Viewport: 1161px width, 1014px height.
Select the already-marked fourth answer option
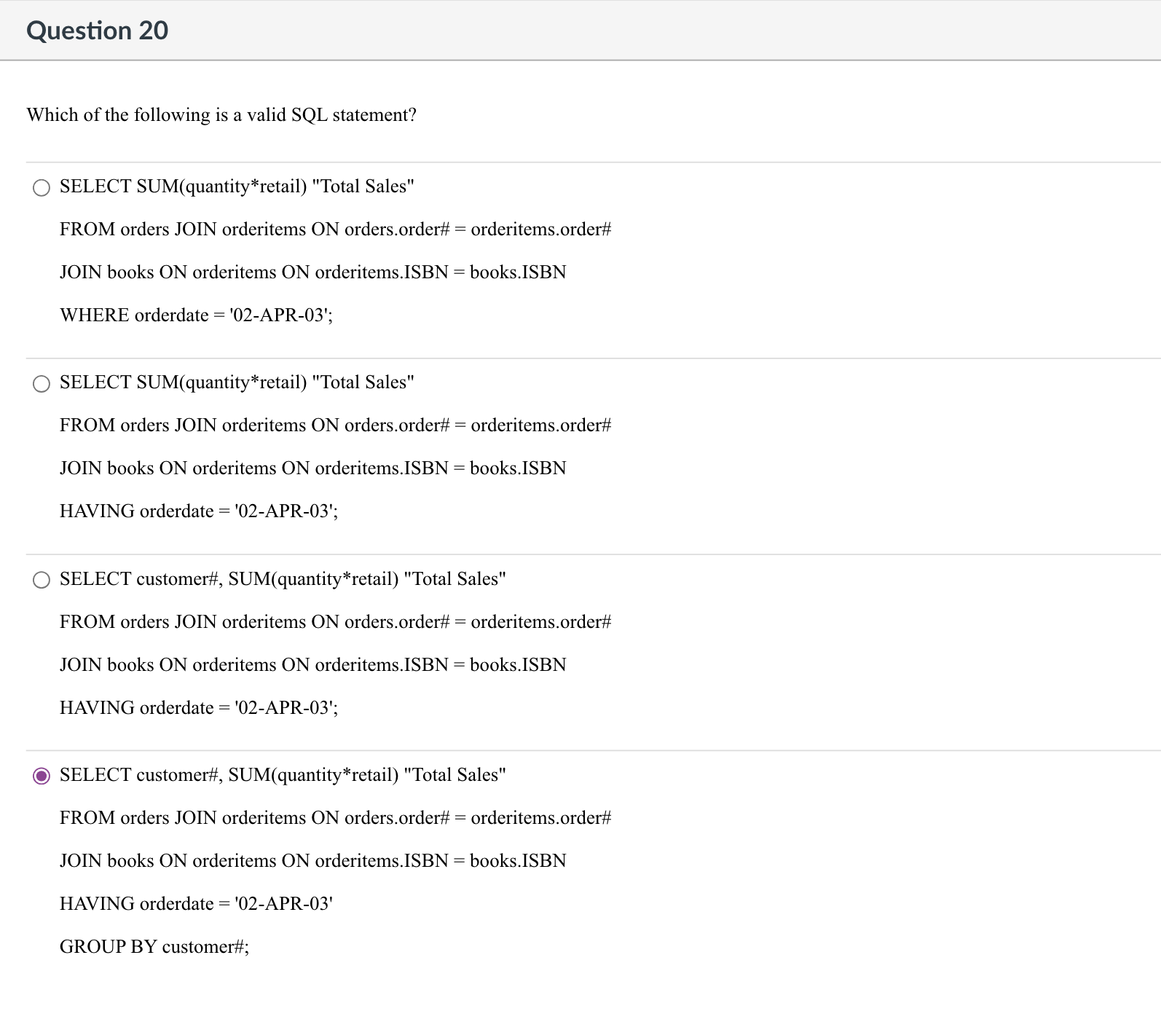pyautogui.click(x=41, y=777)
